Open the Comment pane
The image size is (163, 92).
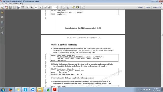[157, 7]
